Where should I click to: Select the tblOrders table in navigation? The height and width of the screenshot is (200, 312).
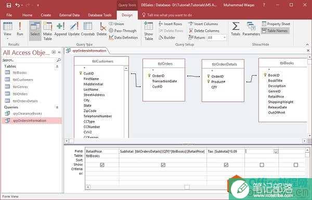tap(20, 94)
